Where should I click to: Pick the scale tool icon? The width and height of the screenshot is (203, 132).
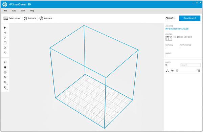point(5,43)
